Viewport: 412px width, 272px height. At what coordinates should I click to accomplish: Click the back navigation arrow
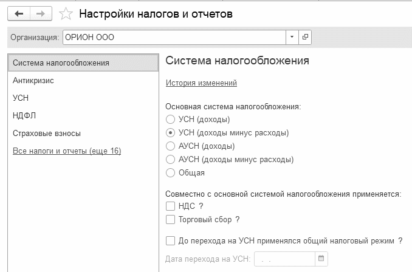tap(19, 13)
